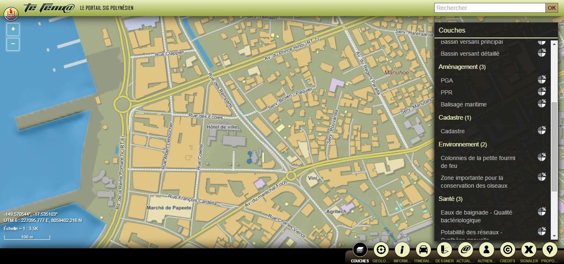Image resolution: width=564 pixels, height=264 pixels.
Task: Zoom in with the plus button
Action: (13, 29)
